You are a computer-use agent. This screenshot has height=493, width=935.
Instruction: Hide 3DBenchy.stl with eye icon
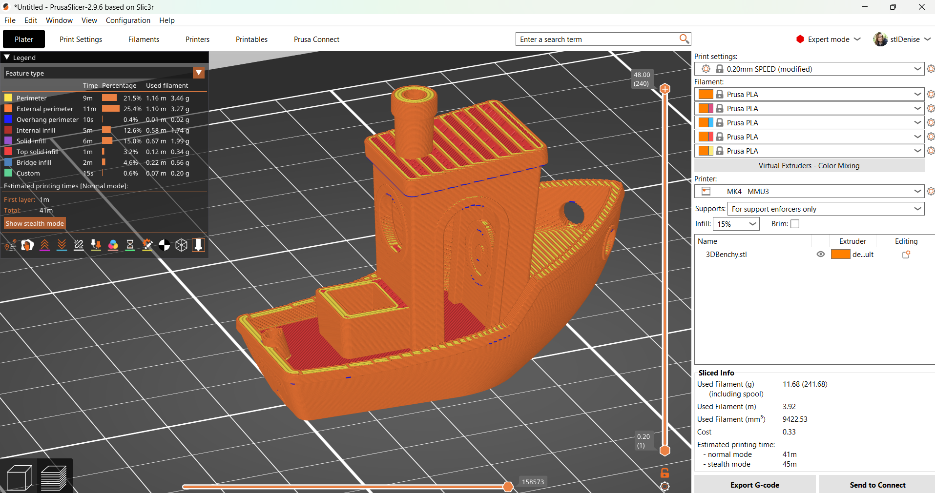coord(821,254)
